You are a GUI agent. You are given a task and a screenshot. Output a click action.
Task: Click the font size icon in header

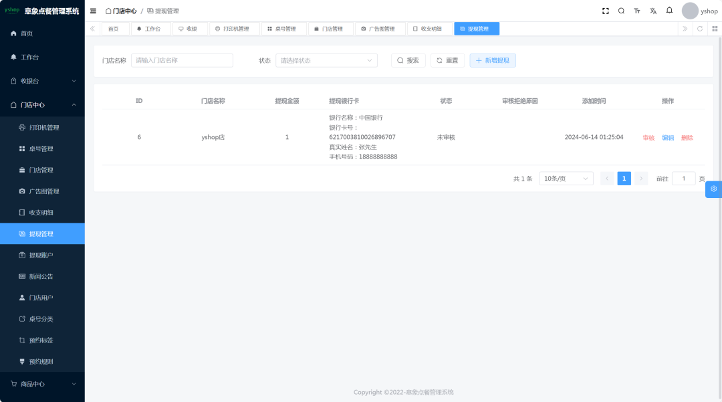[637, 11]
